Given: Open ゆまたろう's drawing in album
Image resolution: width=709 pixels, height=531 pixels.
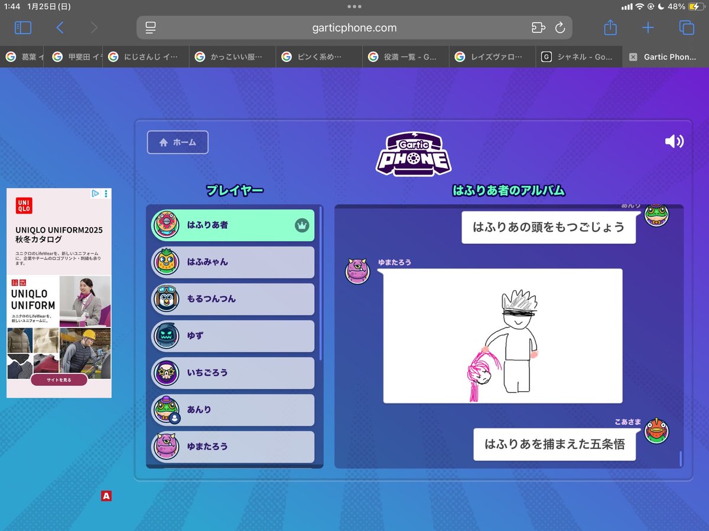Looking at the screenshot, I should (x=503, y=336).
